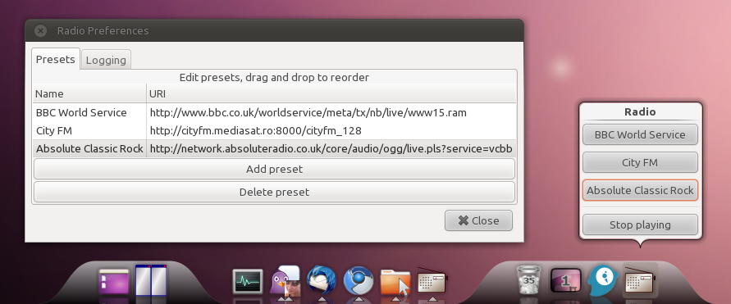Viewport: 731px width, 304px height.
Task: Click the split-pane window icon in left dock
Action: 151,279
